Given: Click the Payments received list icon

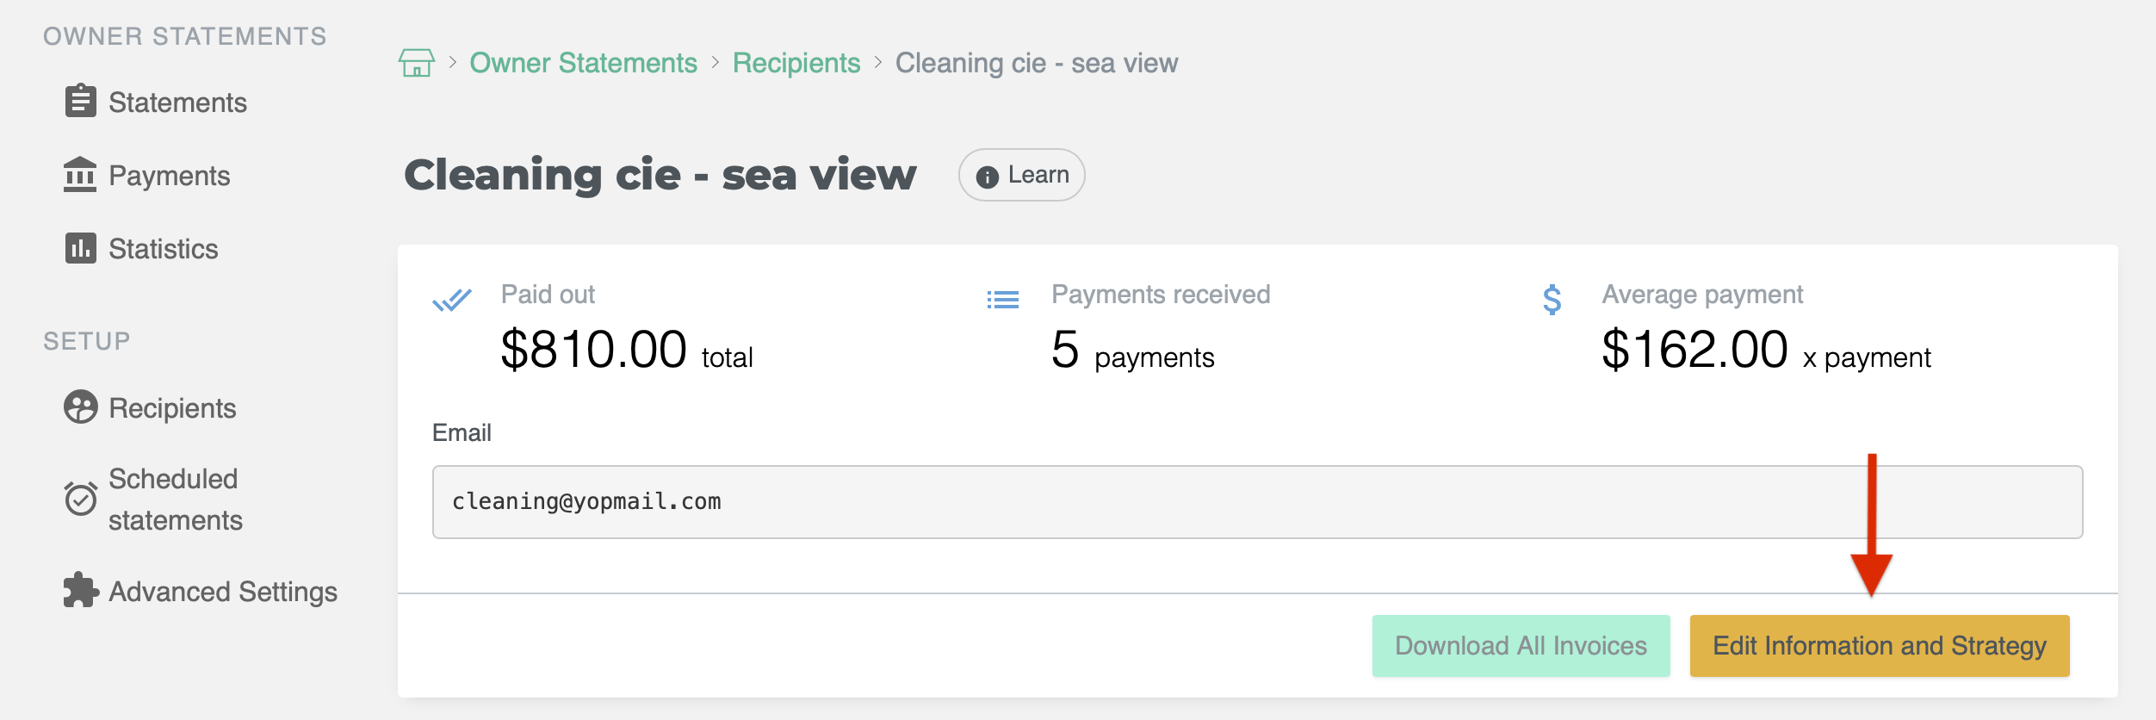Looking at the screenshot, I should [1003, 300].
